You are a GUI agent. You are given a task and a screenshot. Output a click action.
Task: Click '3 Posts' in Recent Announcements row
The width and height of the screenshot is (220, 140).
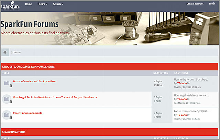157,117
